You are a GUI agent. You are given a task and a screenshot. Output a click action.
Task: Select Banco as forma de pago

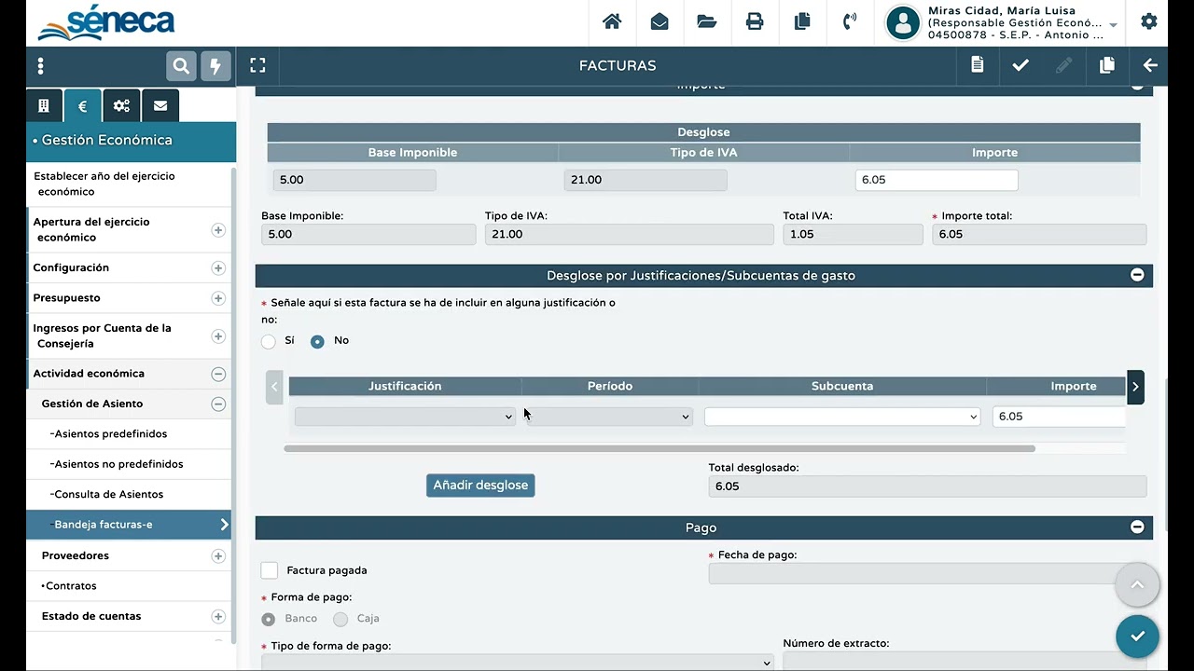click(269, 619)
